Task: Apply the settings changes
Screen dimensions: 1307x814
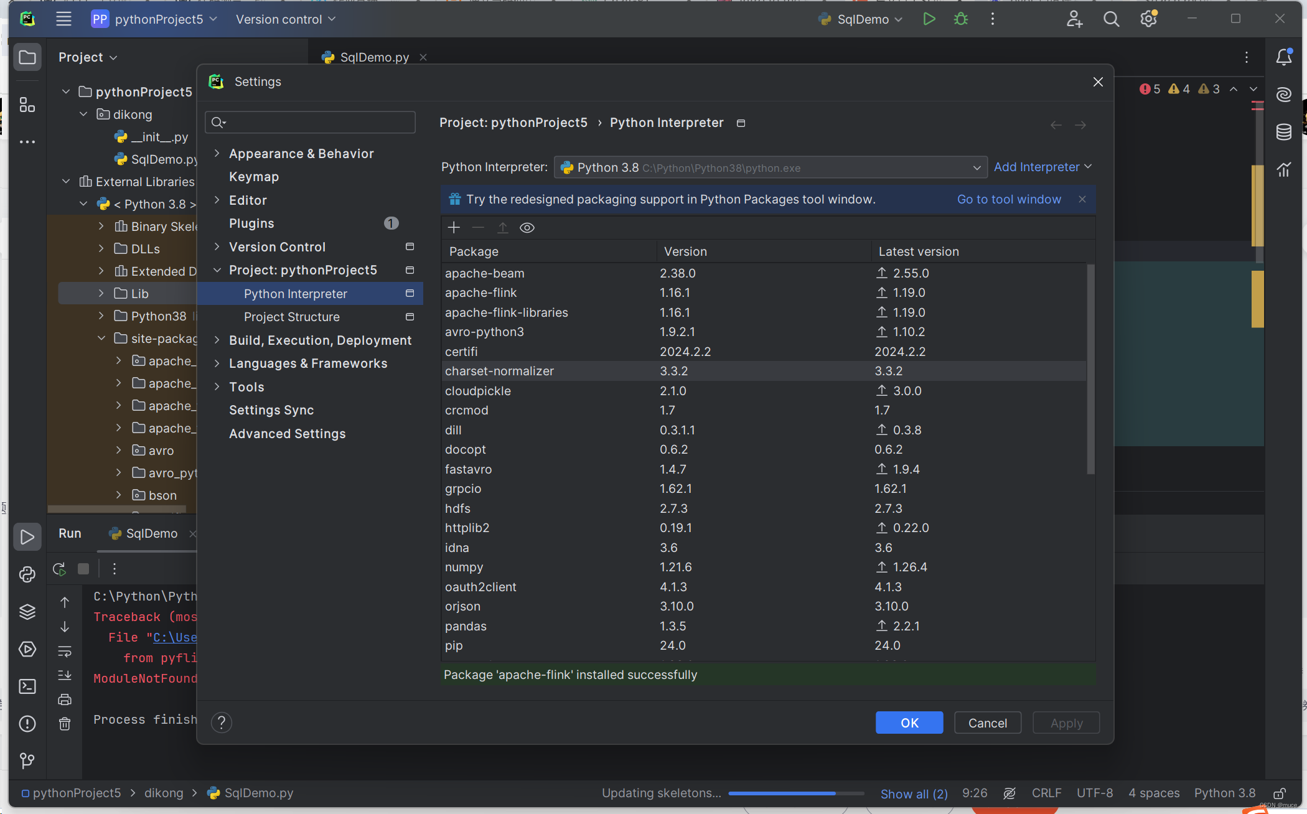Action: [1066, 723]
